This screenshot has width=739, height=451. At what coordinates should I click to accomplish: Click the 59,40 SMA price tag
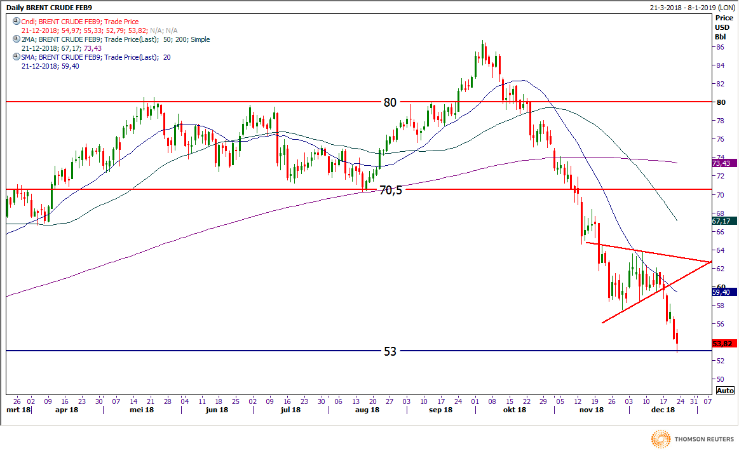[x=723, y=292]
